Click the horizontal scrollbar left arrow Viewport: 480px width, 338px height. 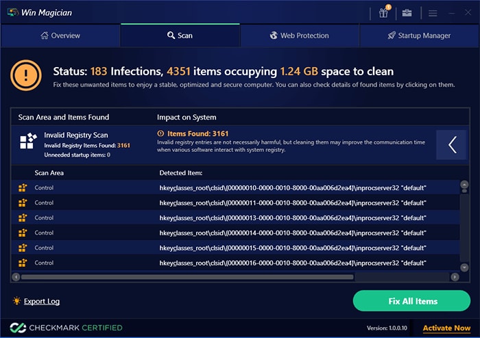point(16,277)
